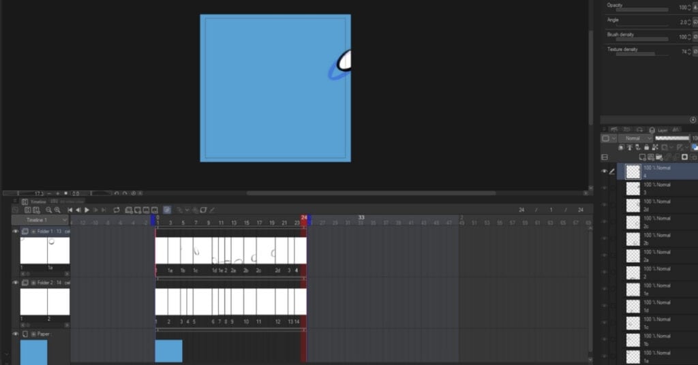Viewport: 698px width, 365px height.
Task: Open the Timeline 1 dropdown
Action: click(40, 220)
